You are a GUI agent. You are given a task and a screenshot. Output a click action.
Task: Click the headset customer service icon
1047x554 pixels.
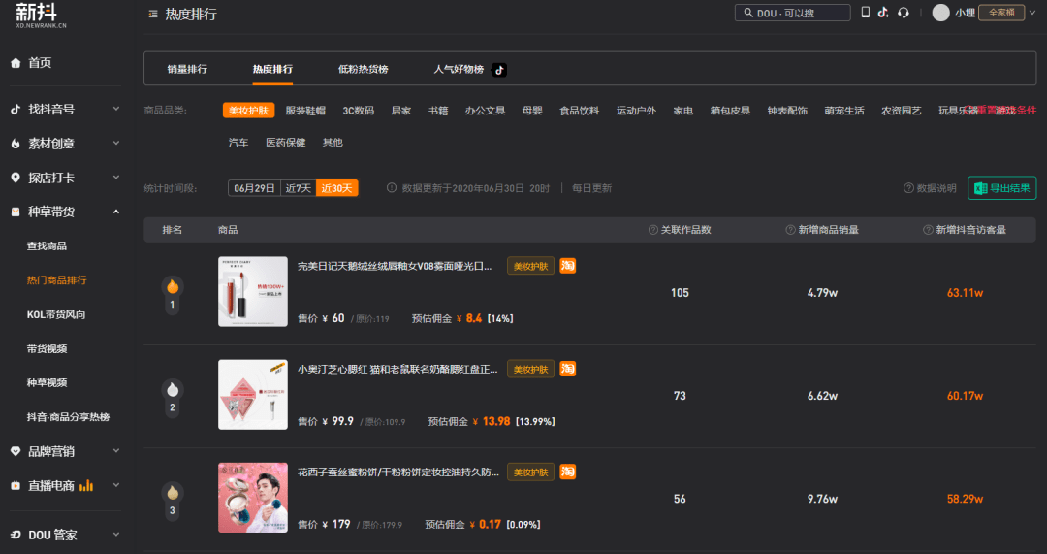coord(904,13)
